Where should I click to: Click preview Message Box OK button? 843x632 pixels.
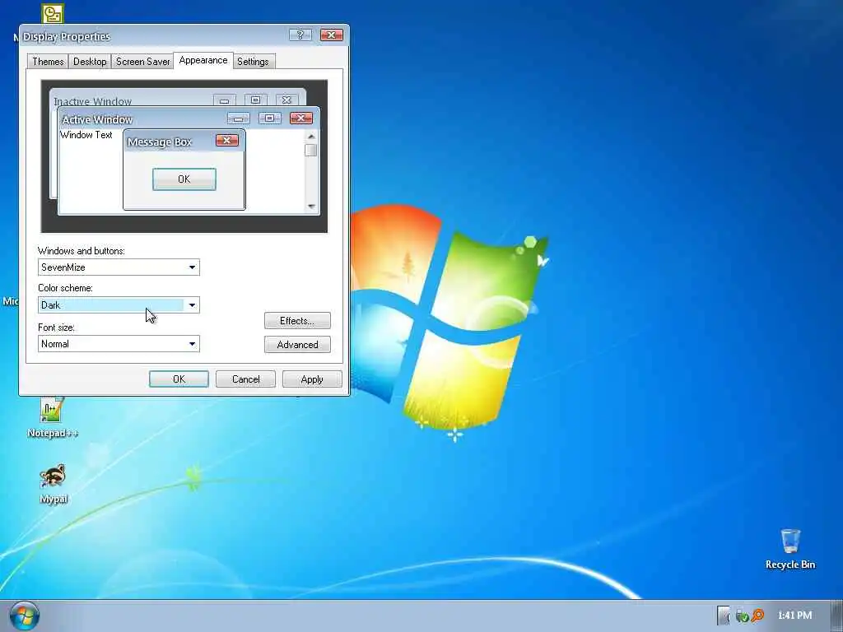pyautogui.click(x=184, y=179)
